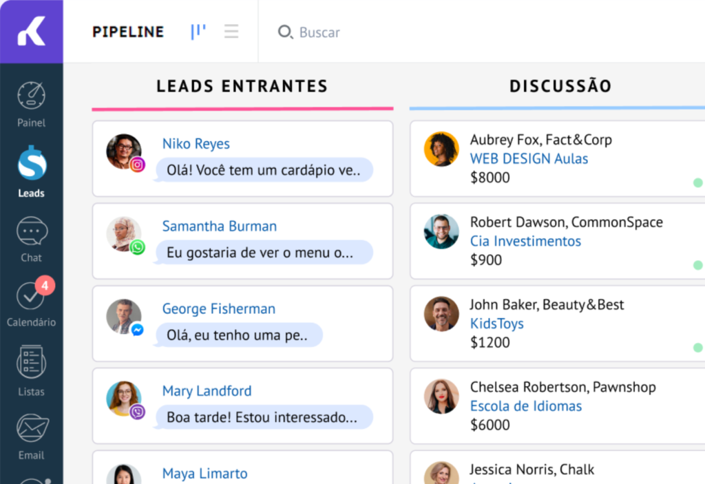Open the WEB DESIGN Aulas deal
The height and width of the screenshot is (484, 705).
click(529, 158)
